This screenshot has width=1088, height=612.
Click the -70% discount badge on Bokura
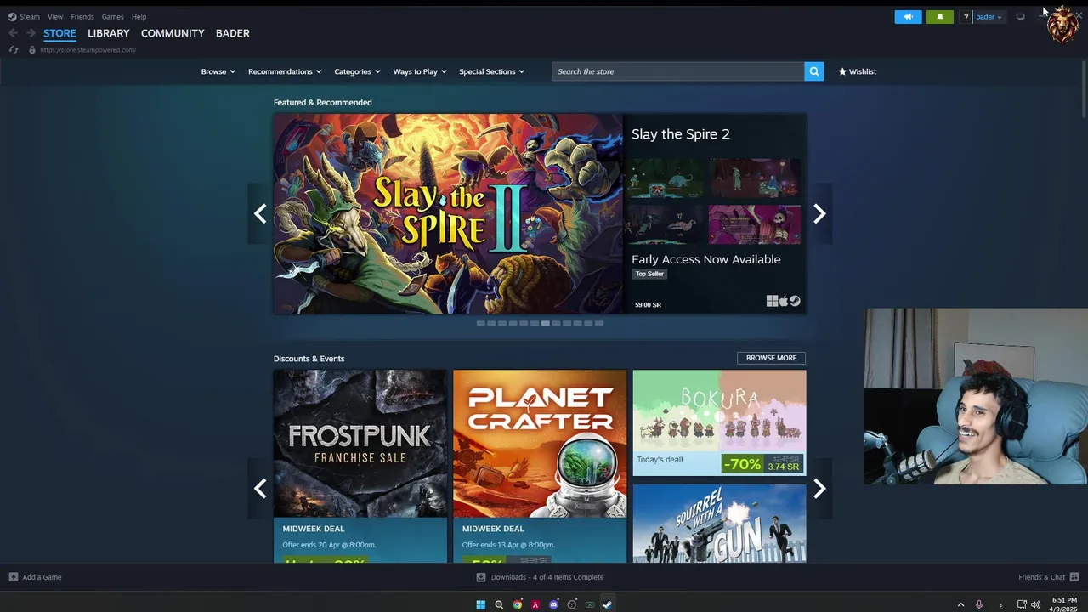point(741,464)
